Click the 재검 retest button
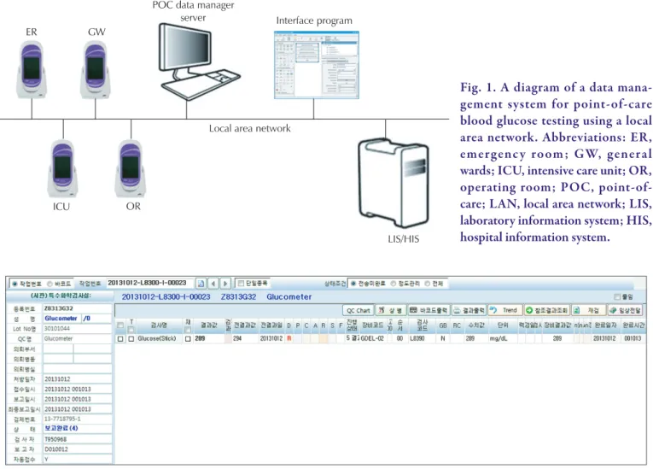The width and height of the screenshot is (653, 469). [587, 310]
